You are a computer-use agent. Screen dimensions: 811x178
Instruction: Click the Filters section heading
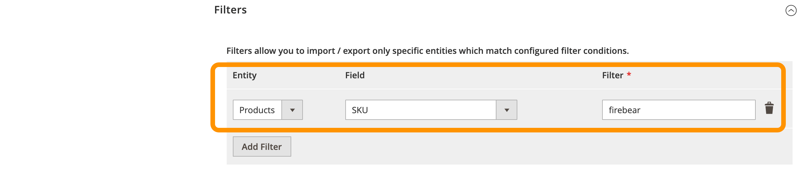point(231,10)
